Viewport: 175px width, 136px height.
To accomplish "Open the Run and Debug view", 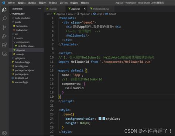I will 4,36.
